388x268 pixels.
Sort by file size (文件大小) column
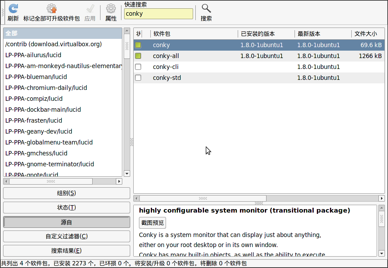coord(368,34)
